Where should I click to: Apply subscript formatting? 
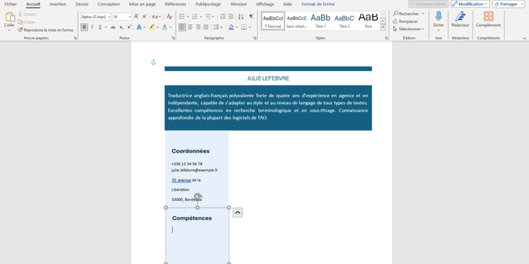tap(121, 27)
